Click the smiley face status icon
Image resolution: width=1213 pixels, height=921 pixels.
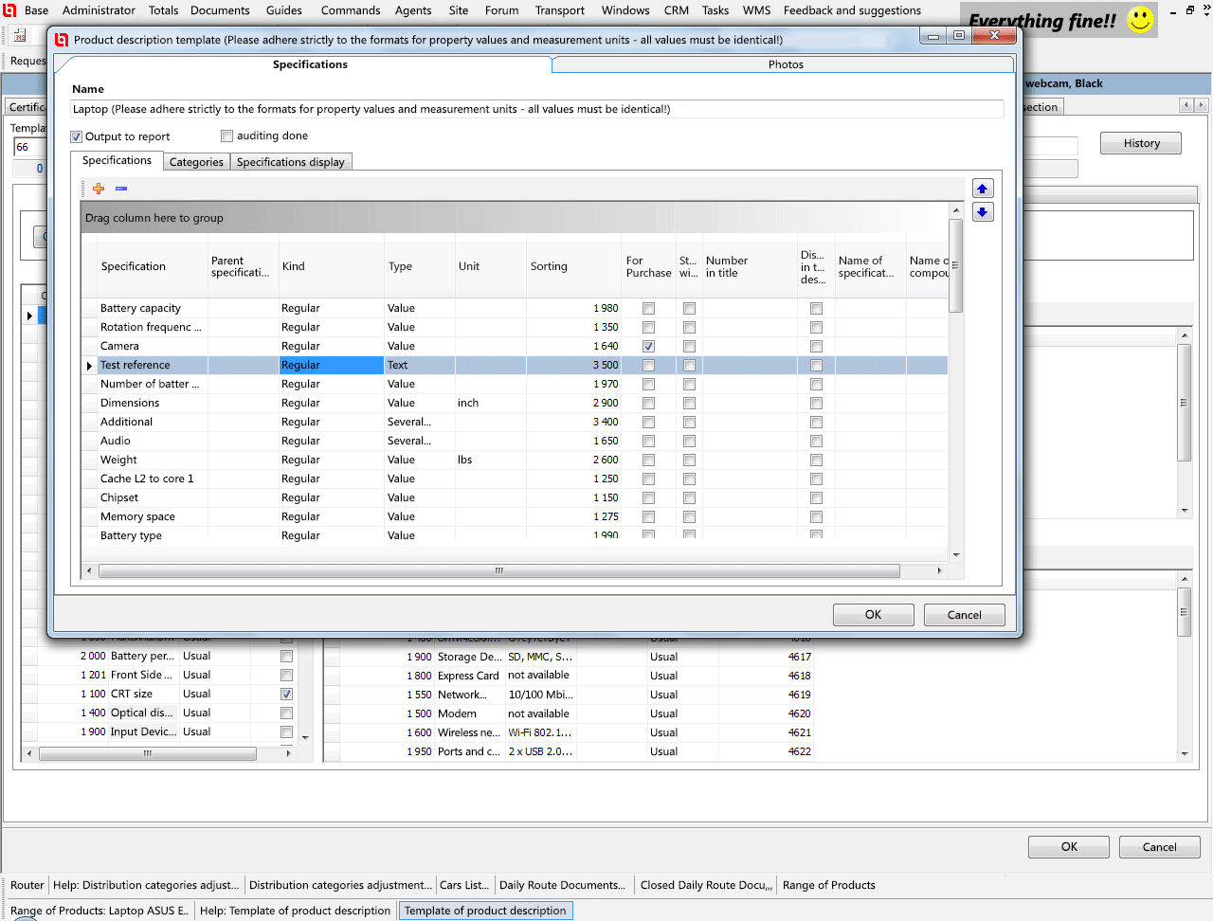1141,20
